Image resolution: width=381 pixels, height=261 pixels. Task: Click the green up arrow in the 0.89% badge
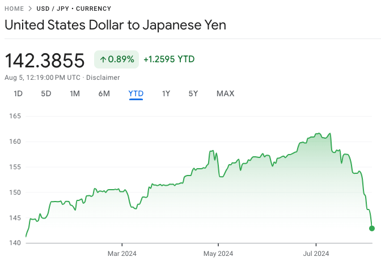tap(103, 59)
